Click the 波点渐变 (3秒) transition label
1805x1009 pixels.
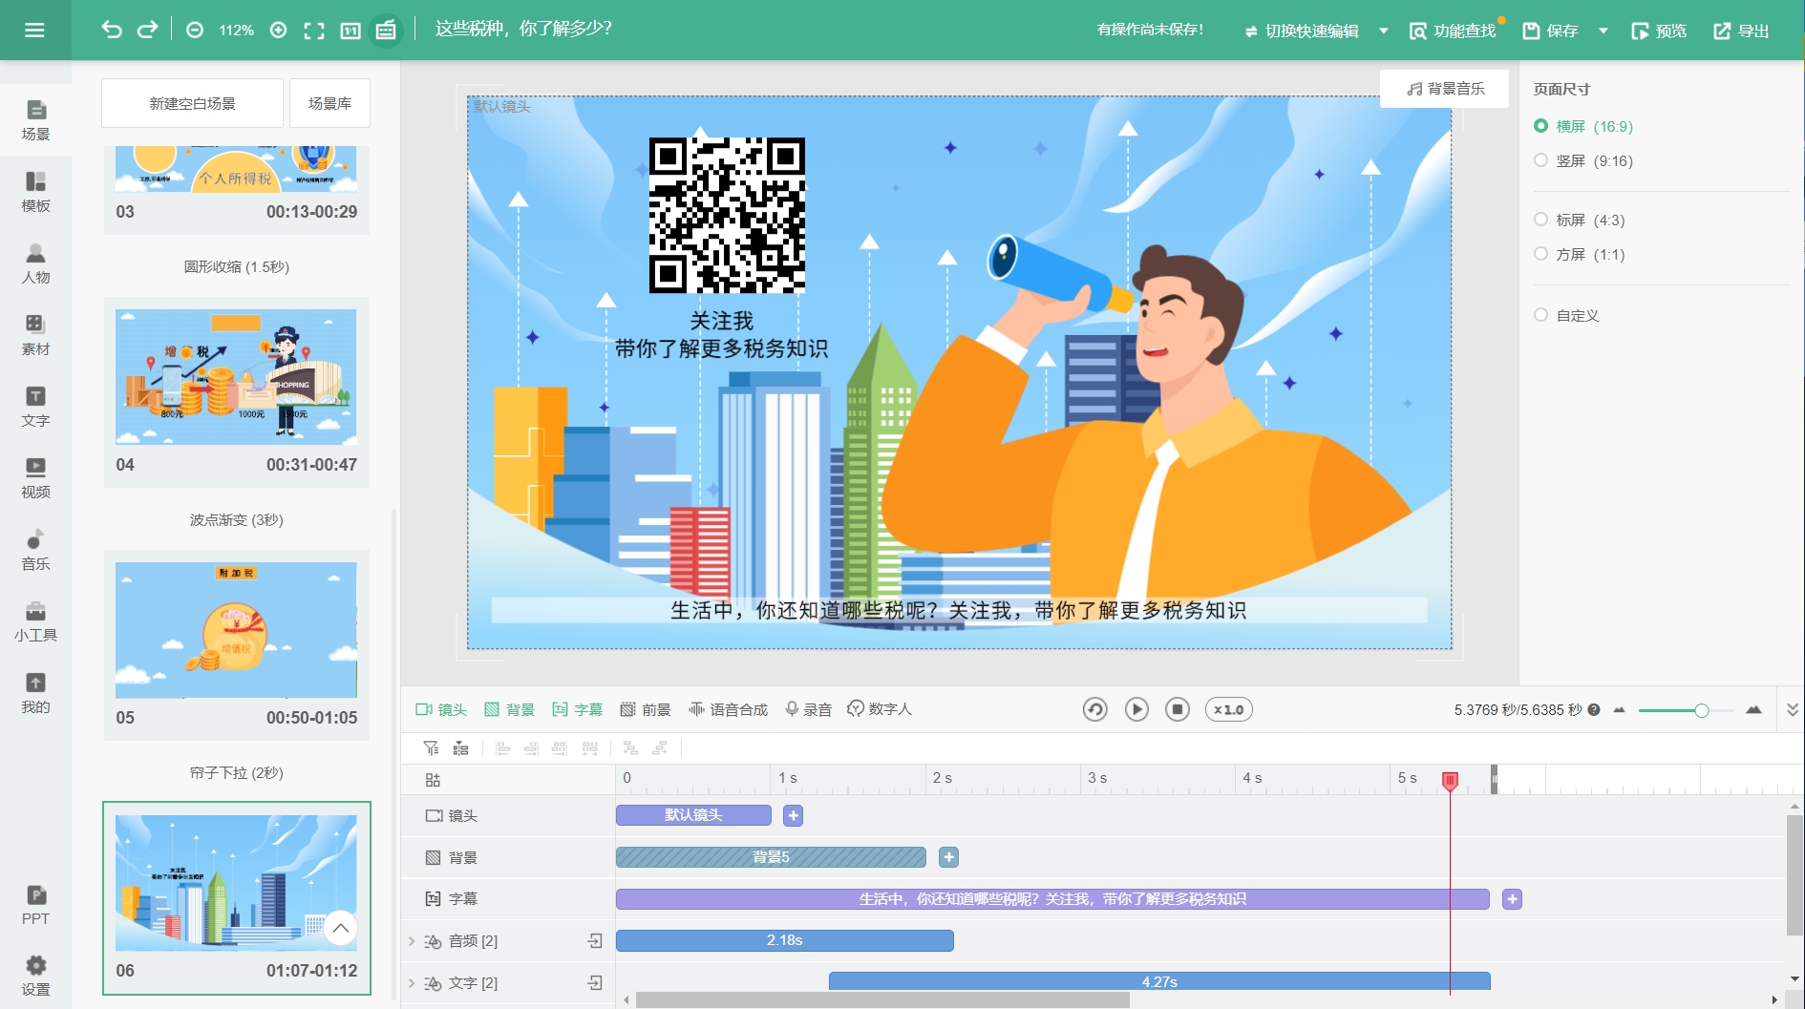coord(236,520)
